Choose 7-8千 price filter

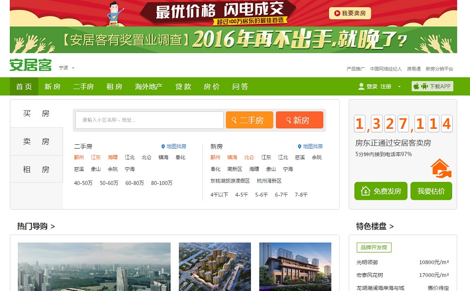tap(301, 195)
